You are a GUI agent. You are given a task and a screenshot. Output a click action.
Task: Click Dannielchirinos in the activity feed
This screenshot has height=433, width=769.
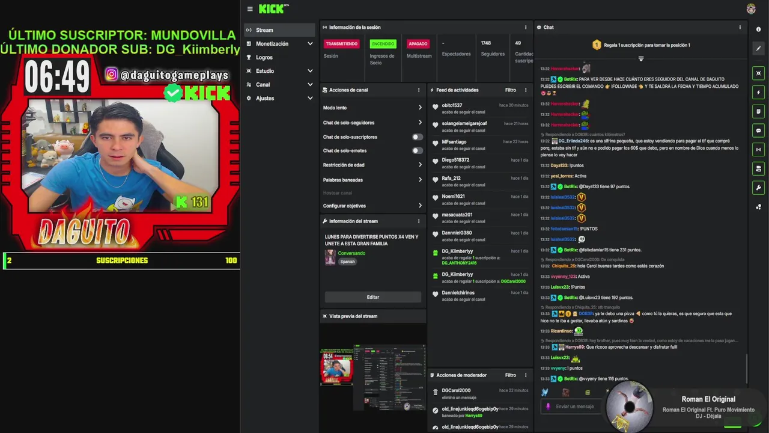point(458,293)
